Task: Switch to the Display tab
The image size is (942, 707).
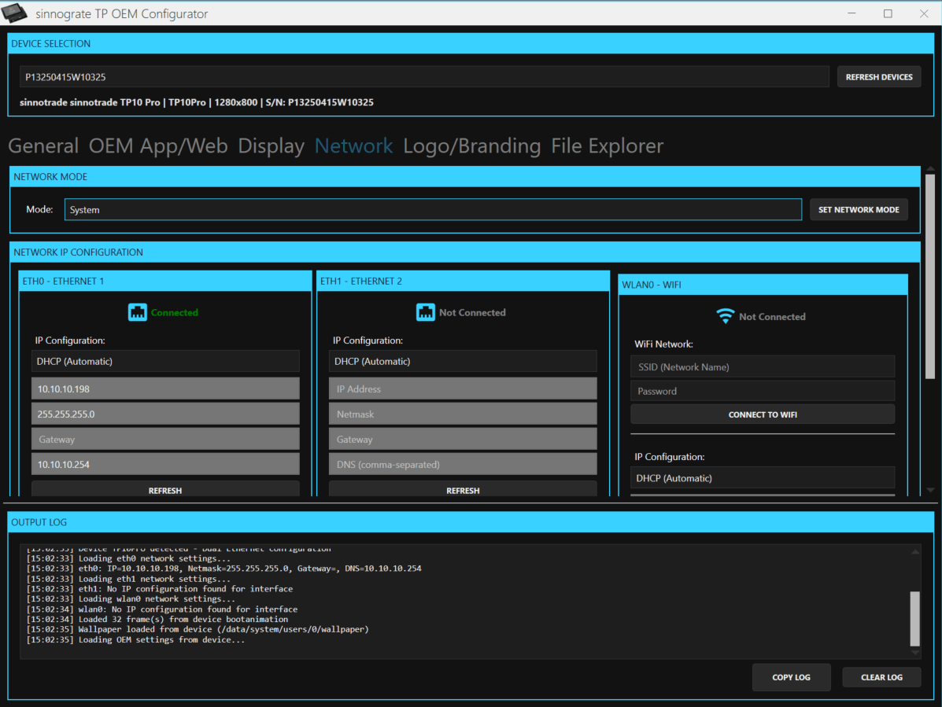Action: tap(271, 146)
